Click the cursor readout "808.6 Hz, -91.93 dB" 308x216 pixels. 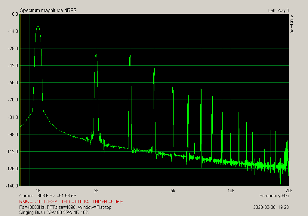pos(57,196)
